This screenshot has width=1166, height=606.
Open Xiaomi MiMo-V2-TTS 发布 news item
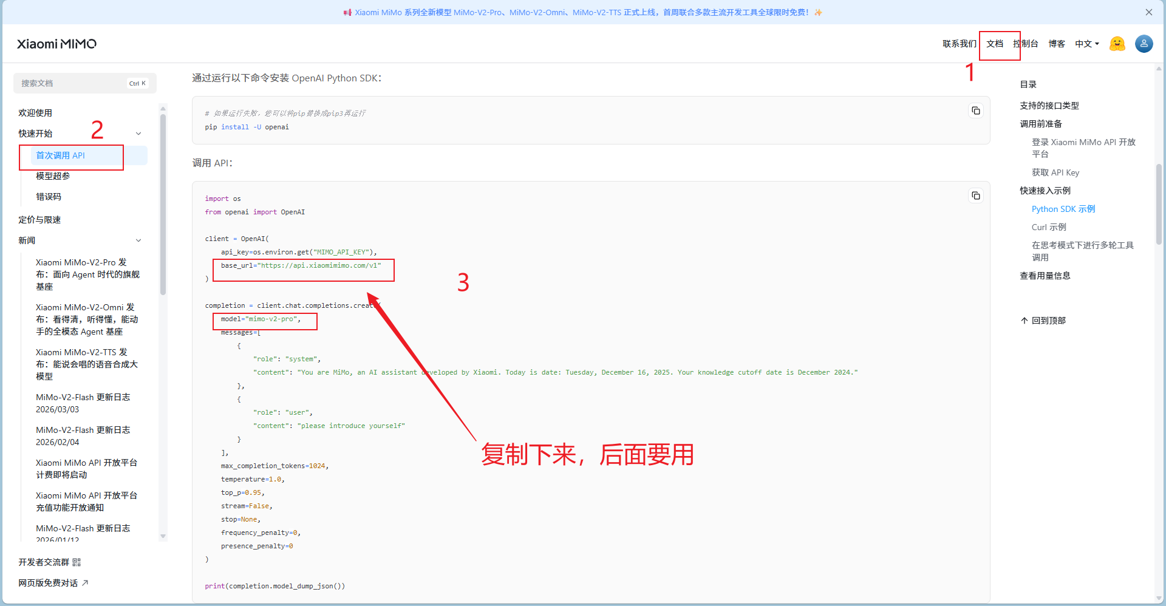(87, 364)
